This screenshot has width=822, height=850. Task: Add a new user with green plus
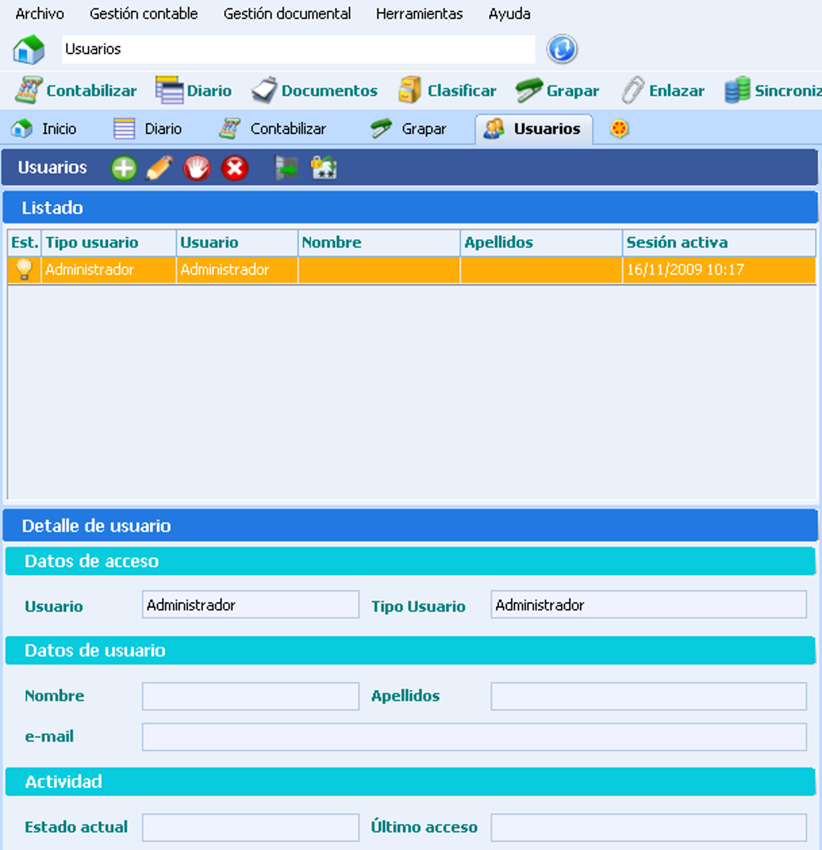123,168
